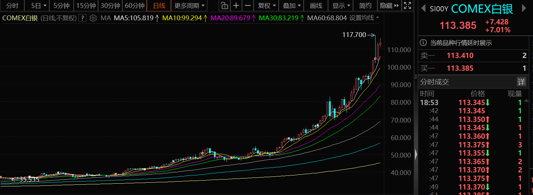Switch to 分时 intraday tab
533x195 pixels.
12,5
